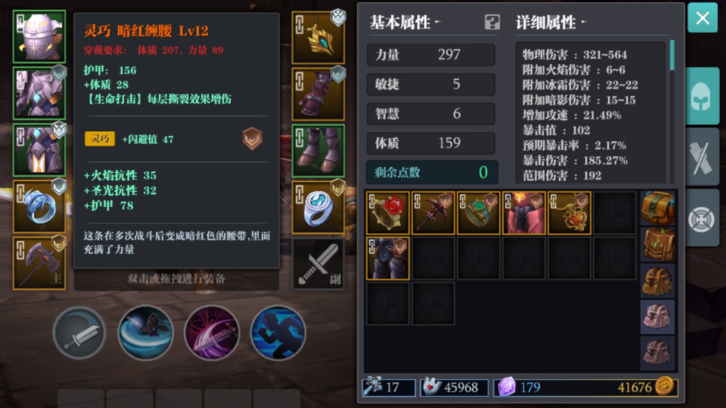The height and width of the screenshot is (408, 726).
Task: Click the gold coin currency icon
Action: pos(664,386)
